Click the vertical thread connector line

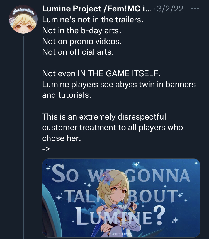point(23,137)
